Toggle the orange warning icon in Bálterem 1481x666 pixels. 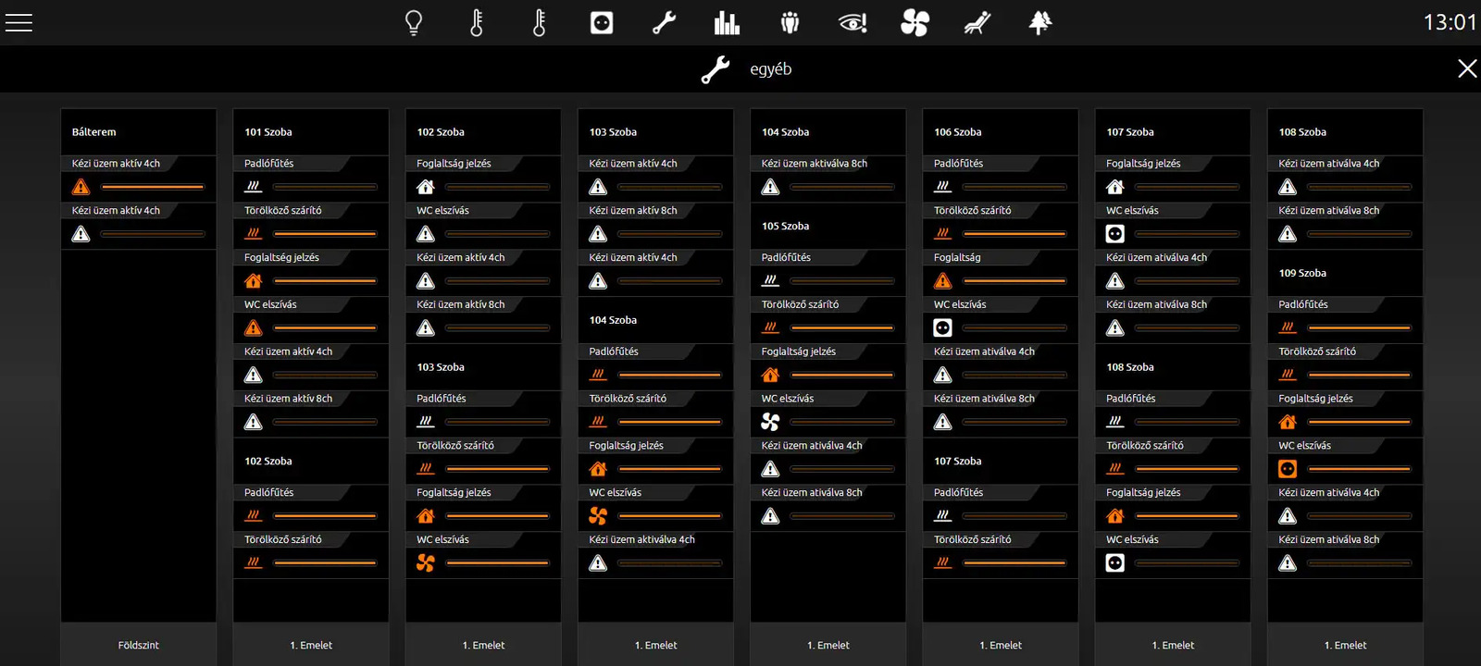tap(81, 187)
